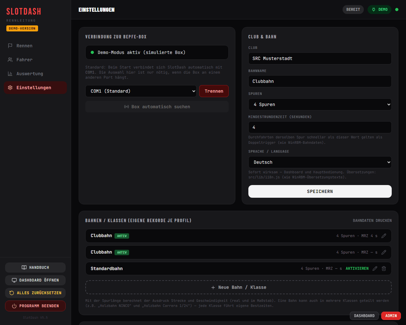The width and height of the screenshot is (406, 325).
Task: Click the Standardbahn '4 Spuren · MRZ – s' text
Action: point(321,269)
